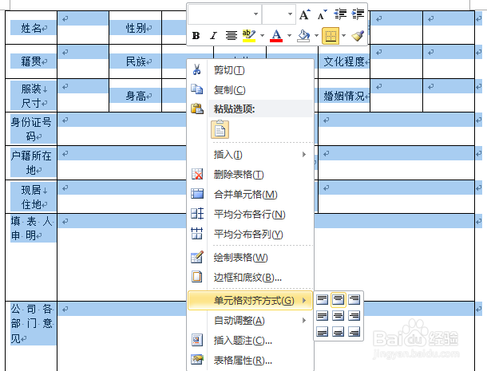Viewport: 487px width, 371px height.
Task: Click the 民族 table cell
Action: tap(136, 61)
